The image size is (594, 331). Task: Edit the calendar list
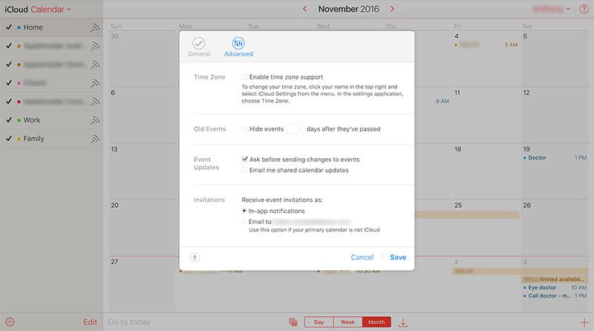(x=90, y=322)
